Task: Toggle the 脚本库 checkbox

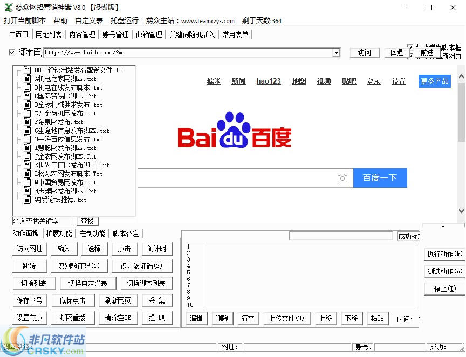Action: point(12,53)
